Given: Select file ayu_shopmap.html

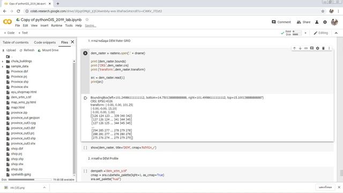Looking at the screenshot, I should [24, 92].
